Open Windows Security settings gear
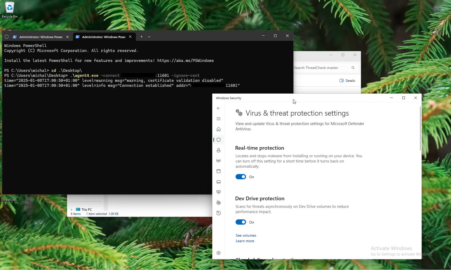The width and height of the screenshot is (451, 270). tap(219, 253)
